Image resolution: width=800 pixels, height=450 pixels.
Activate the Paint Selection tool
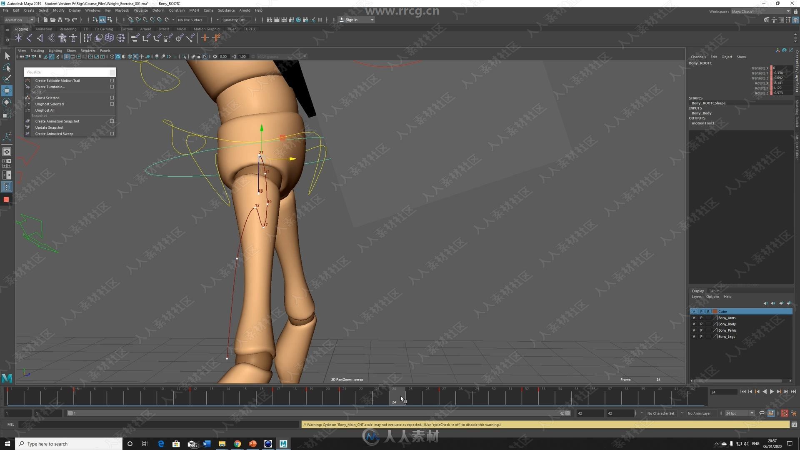[7, 79]
